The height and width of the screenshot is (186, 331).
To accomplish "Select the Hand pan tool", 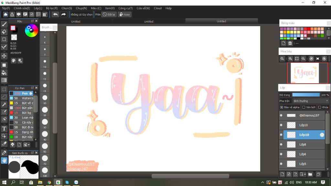I will coord(4,160).
